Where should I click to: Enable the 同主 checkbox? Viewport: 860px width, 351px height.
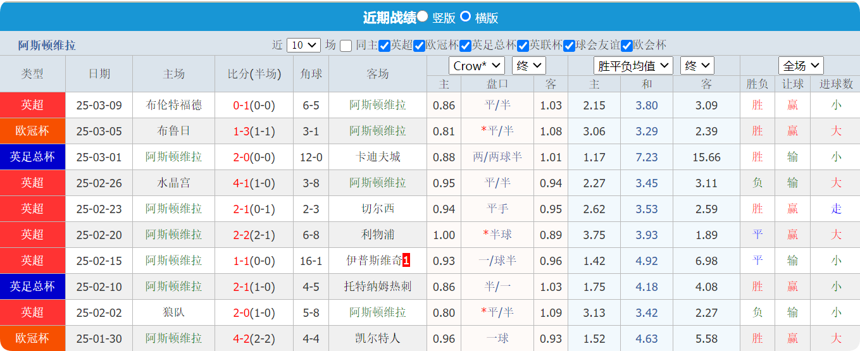346,46
